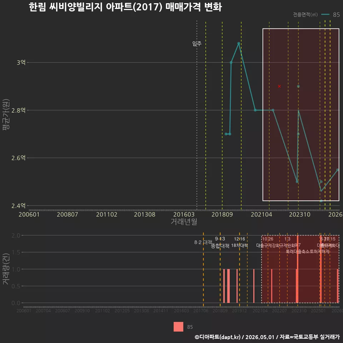Click the teal 85 legend line at top right
This screenshot has height=343, width=343.
pos(325,14)
